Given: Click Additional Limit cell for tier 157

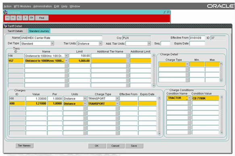Looking at the screenshot, I should click(140, 61).
